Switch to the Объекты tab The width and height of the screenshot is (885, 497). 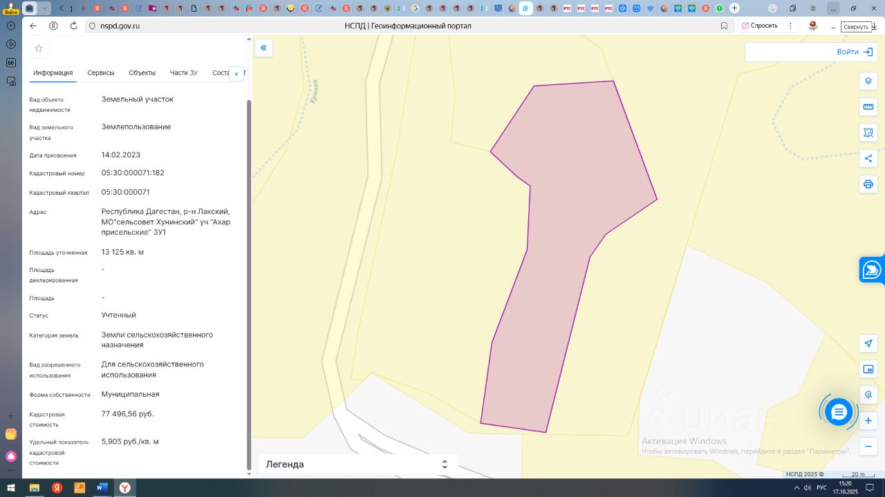[142, 73]
